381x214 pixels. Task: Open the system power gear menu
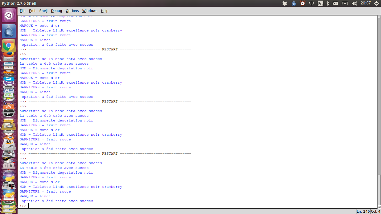coord(376,3)
